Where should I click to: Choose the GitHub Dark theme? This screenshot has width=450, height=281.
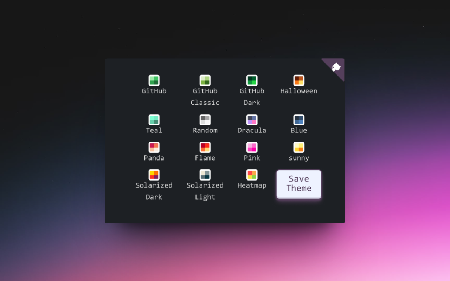(252, 80)
